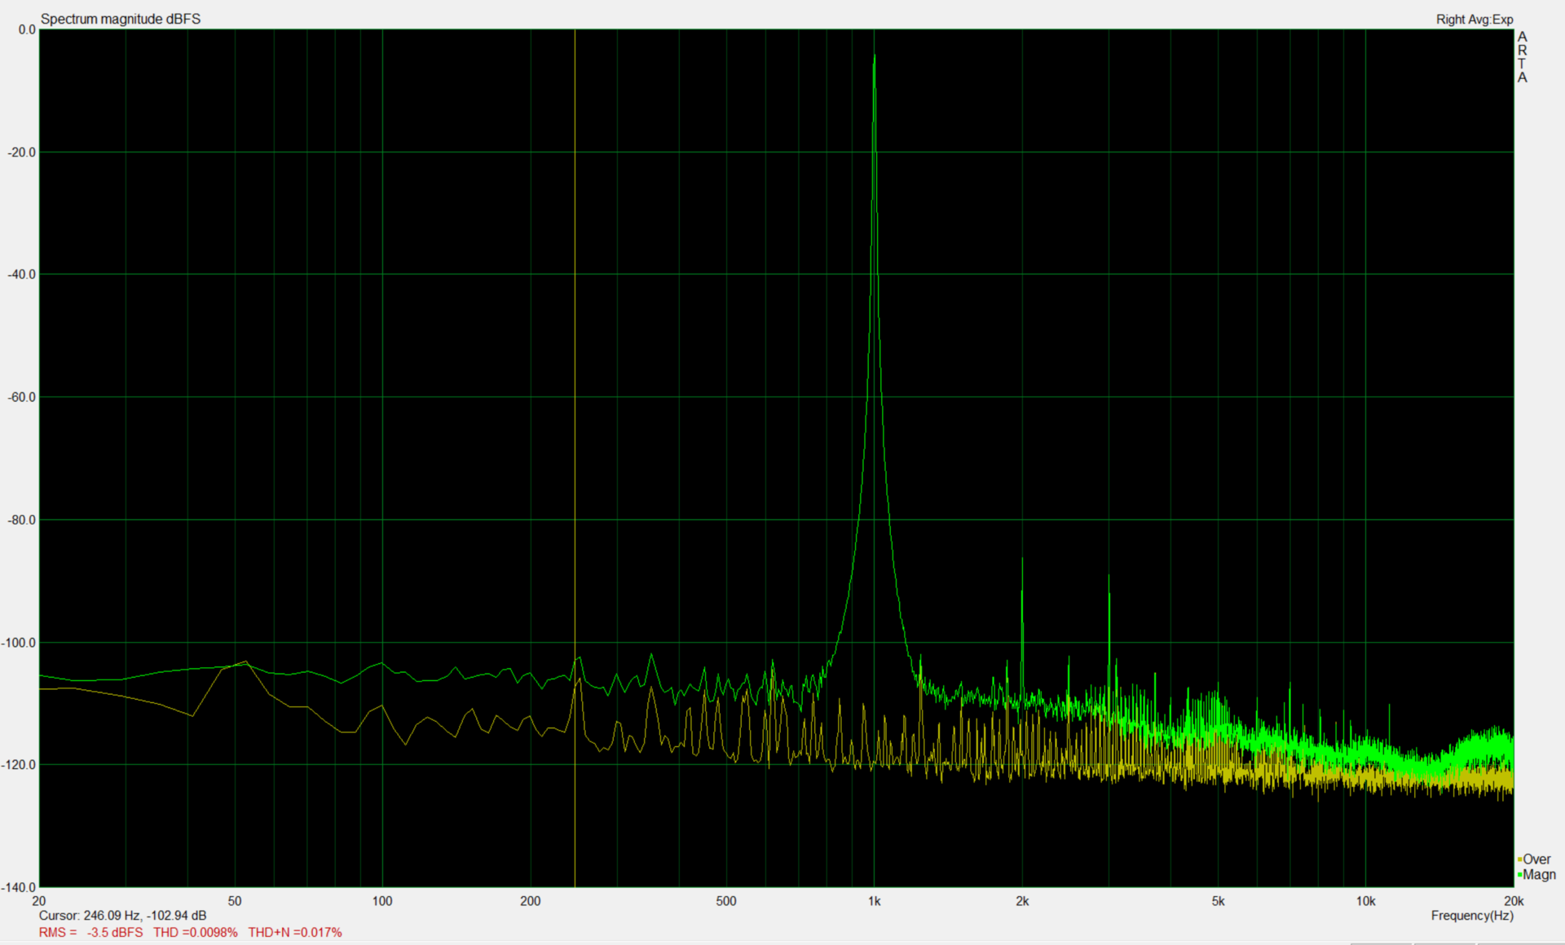
Task: Click the THD+N =0.017% readout
Action: 295,932
